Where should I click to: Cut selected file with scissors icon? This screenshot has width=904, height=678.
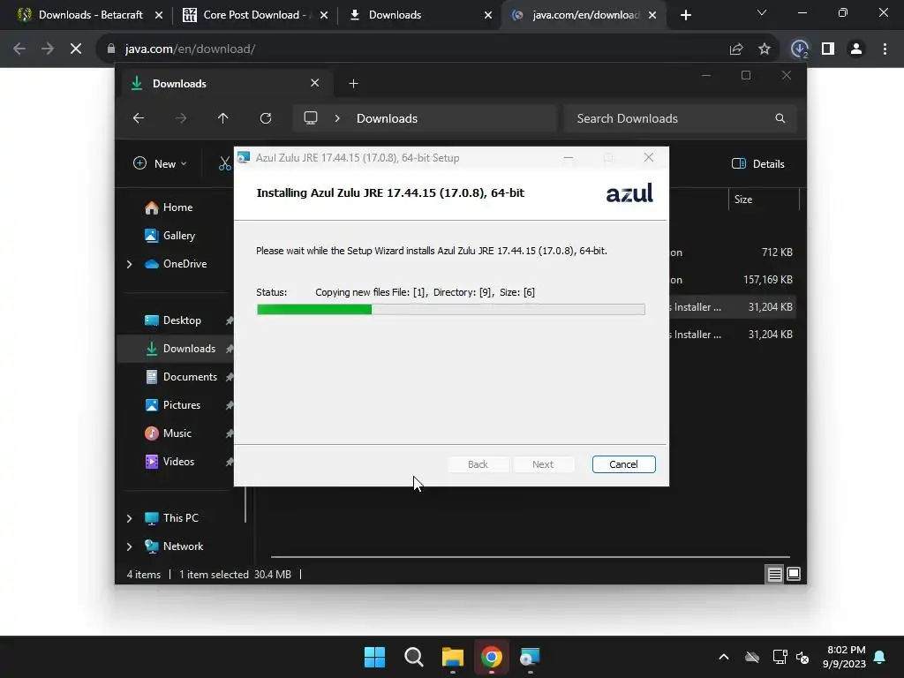tap(225, 163)
